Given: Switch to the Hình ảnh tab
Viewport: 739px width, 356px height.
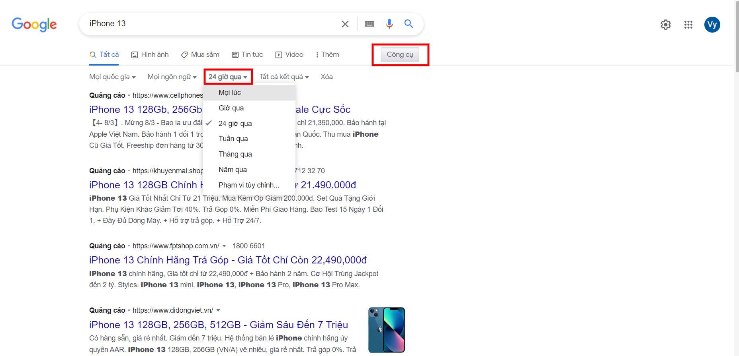Looking at the screenshot, I should [x=150, y=54].
